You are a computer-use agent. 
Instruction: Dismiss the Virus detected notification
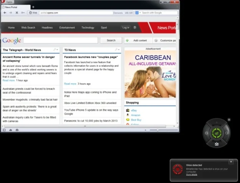tap(231, 162)
